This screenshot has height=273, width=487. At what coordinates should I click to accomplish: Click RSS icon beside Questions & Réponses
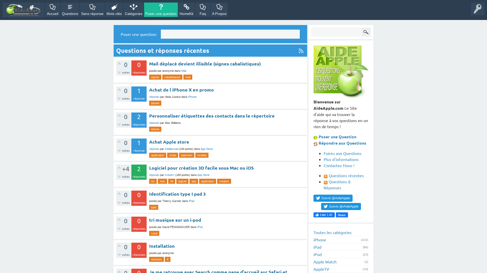tap(326, 182)
